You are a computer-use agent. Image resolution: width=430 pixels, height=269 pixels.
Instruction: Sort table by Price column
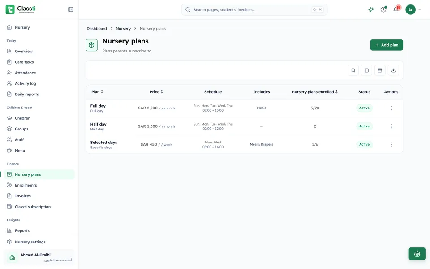pyautogui.click(x=156, y=92)
